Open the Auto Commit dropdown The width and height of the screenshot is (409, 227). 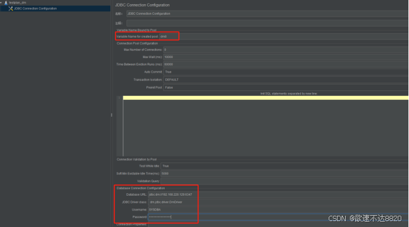pos(286,72)
